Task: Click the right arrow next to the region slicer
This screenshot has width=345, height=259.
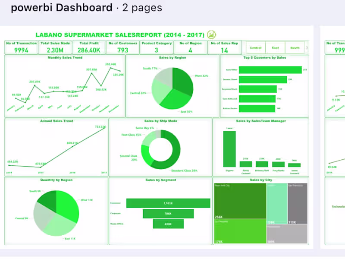Action: click(306, 48)
